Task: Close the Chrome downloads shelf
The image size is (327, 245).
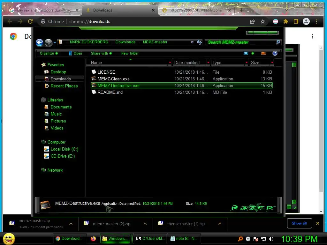Action: click(x=318, y=223)
